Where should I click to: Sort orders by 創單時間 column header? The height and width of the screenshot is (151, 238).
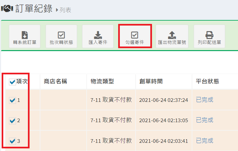(x=150, y=81)
